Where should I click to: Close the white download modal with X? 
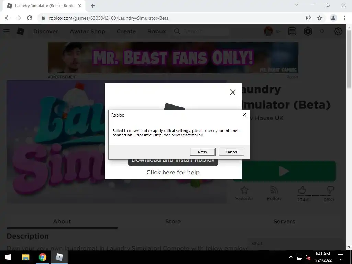[233, 92]
